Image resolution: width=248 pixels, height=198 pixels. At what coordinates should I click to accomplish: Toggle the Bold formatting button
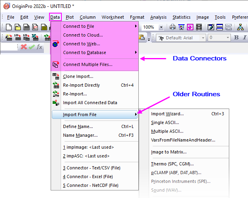[x=236, y=38]
